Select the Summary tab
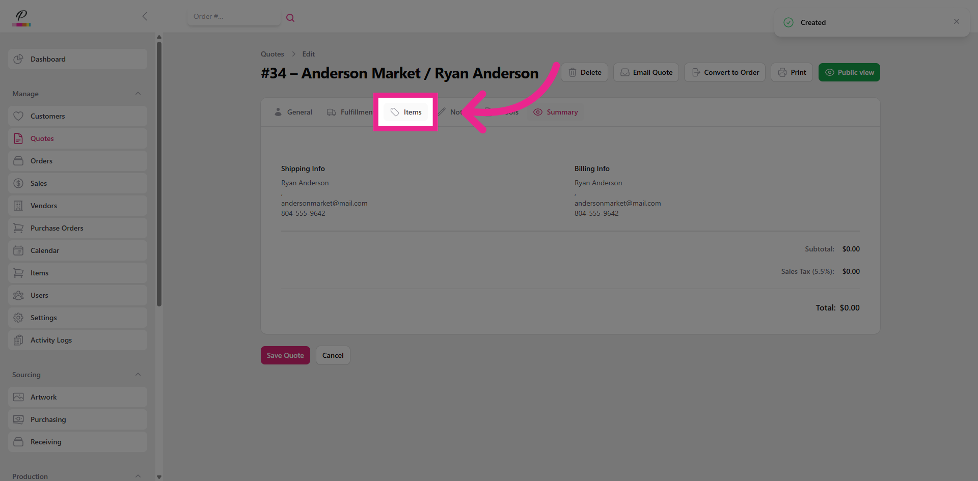The width and height of the screenshot is (978, 481). tap(556, 112)
